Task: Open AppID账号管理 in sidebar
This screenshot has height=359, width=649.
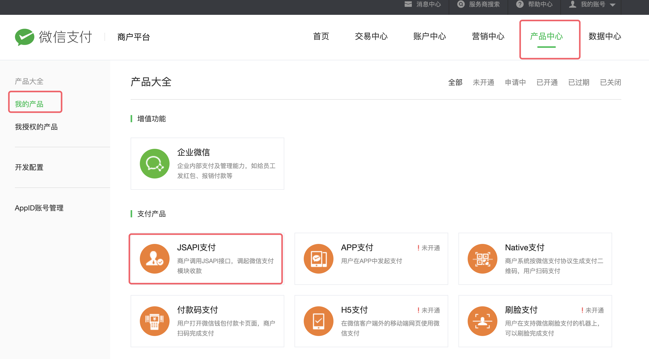Action: [x=39, y=208]
